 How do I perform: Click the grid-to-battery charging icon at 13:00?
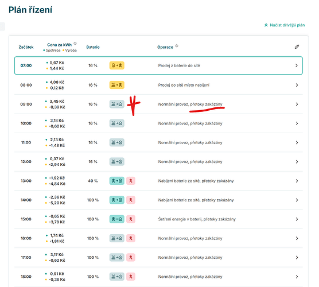coord(117,181)
